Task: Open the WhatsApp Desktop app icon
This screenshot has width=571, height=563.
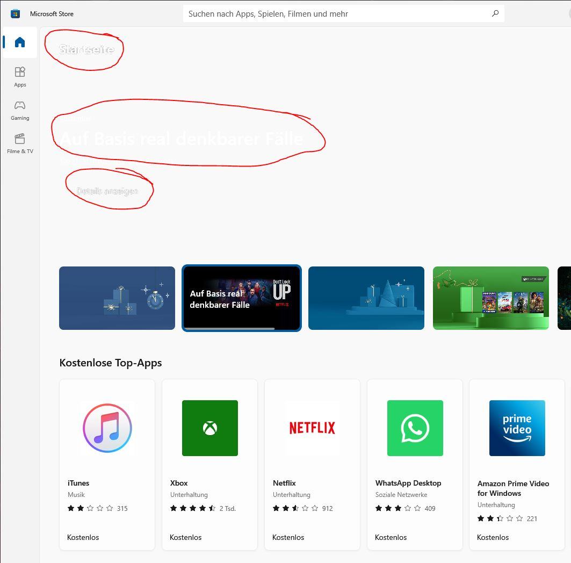Action: [415, 428]
